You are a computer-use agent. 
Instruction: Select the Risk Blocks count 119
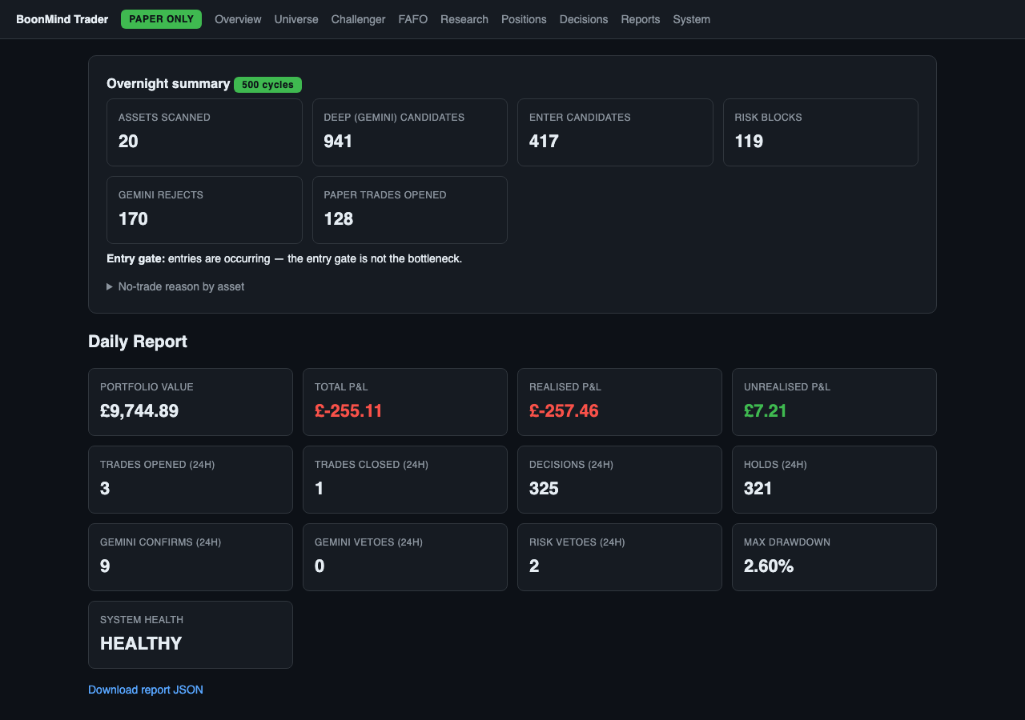[749, 142]
